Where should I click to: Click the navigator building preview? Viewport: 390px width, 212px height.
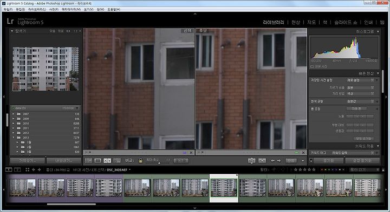(x=45, y=69)
